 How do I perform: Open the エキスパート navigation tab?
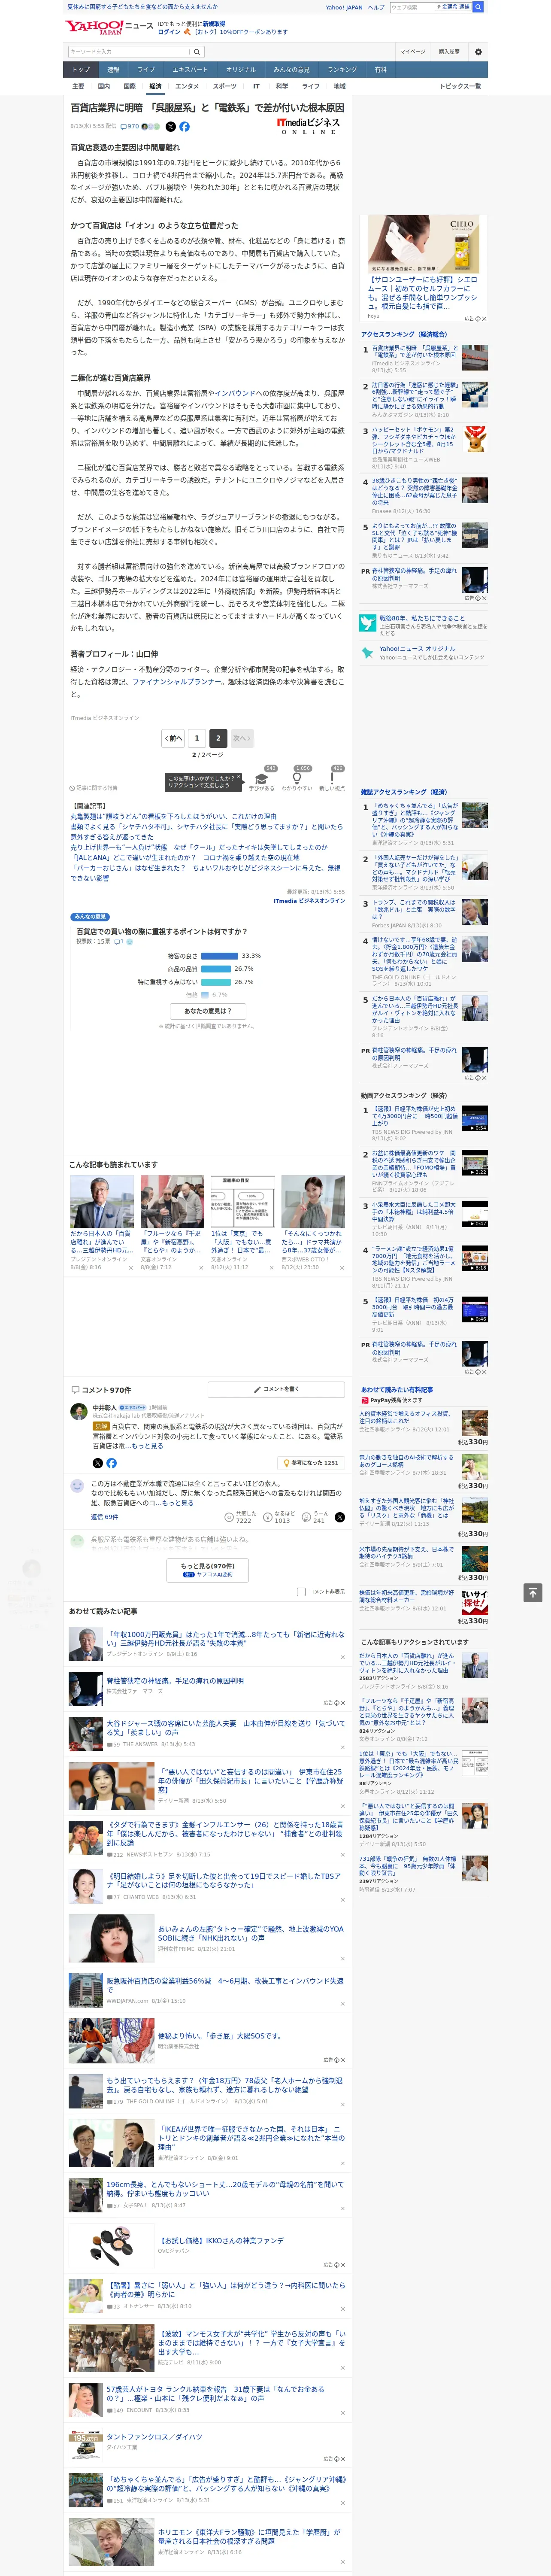(190, 70)
